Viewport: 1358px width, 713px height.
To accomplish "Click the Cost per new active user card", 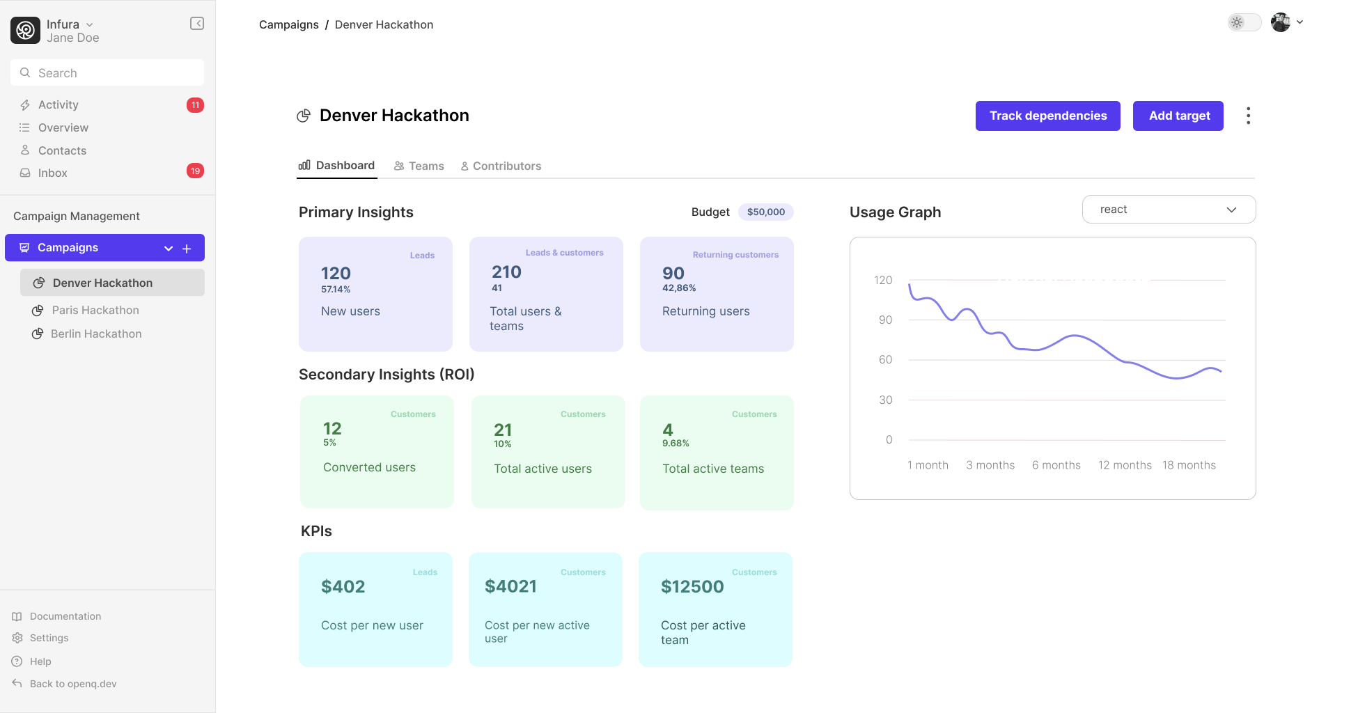I will pos(545,609).
